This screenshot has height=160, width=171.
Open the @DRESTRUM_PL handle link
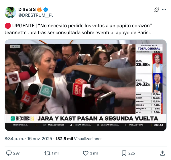36,15
